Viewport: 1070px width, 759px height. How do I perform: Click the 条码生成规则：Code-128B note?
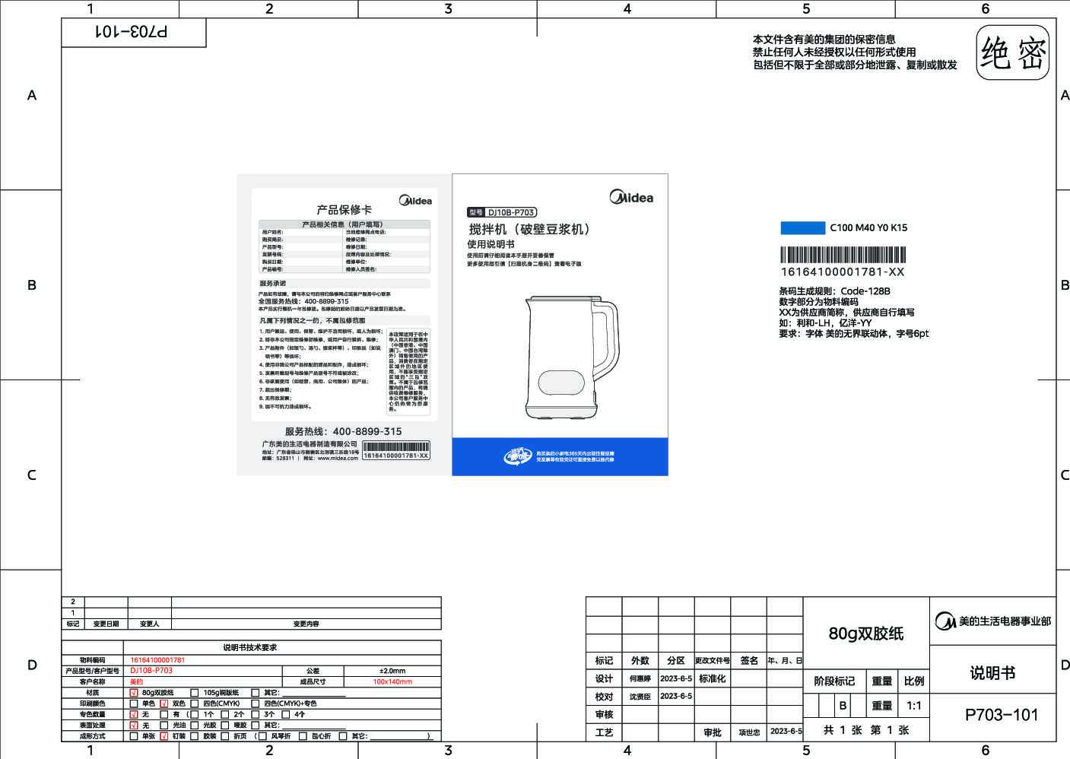[834, 291]
